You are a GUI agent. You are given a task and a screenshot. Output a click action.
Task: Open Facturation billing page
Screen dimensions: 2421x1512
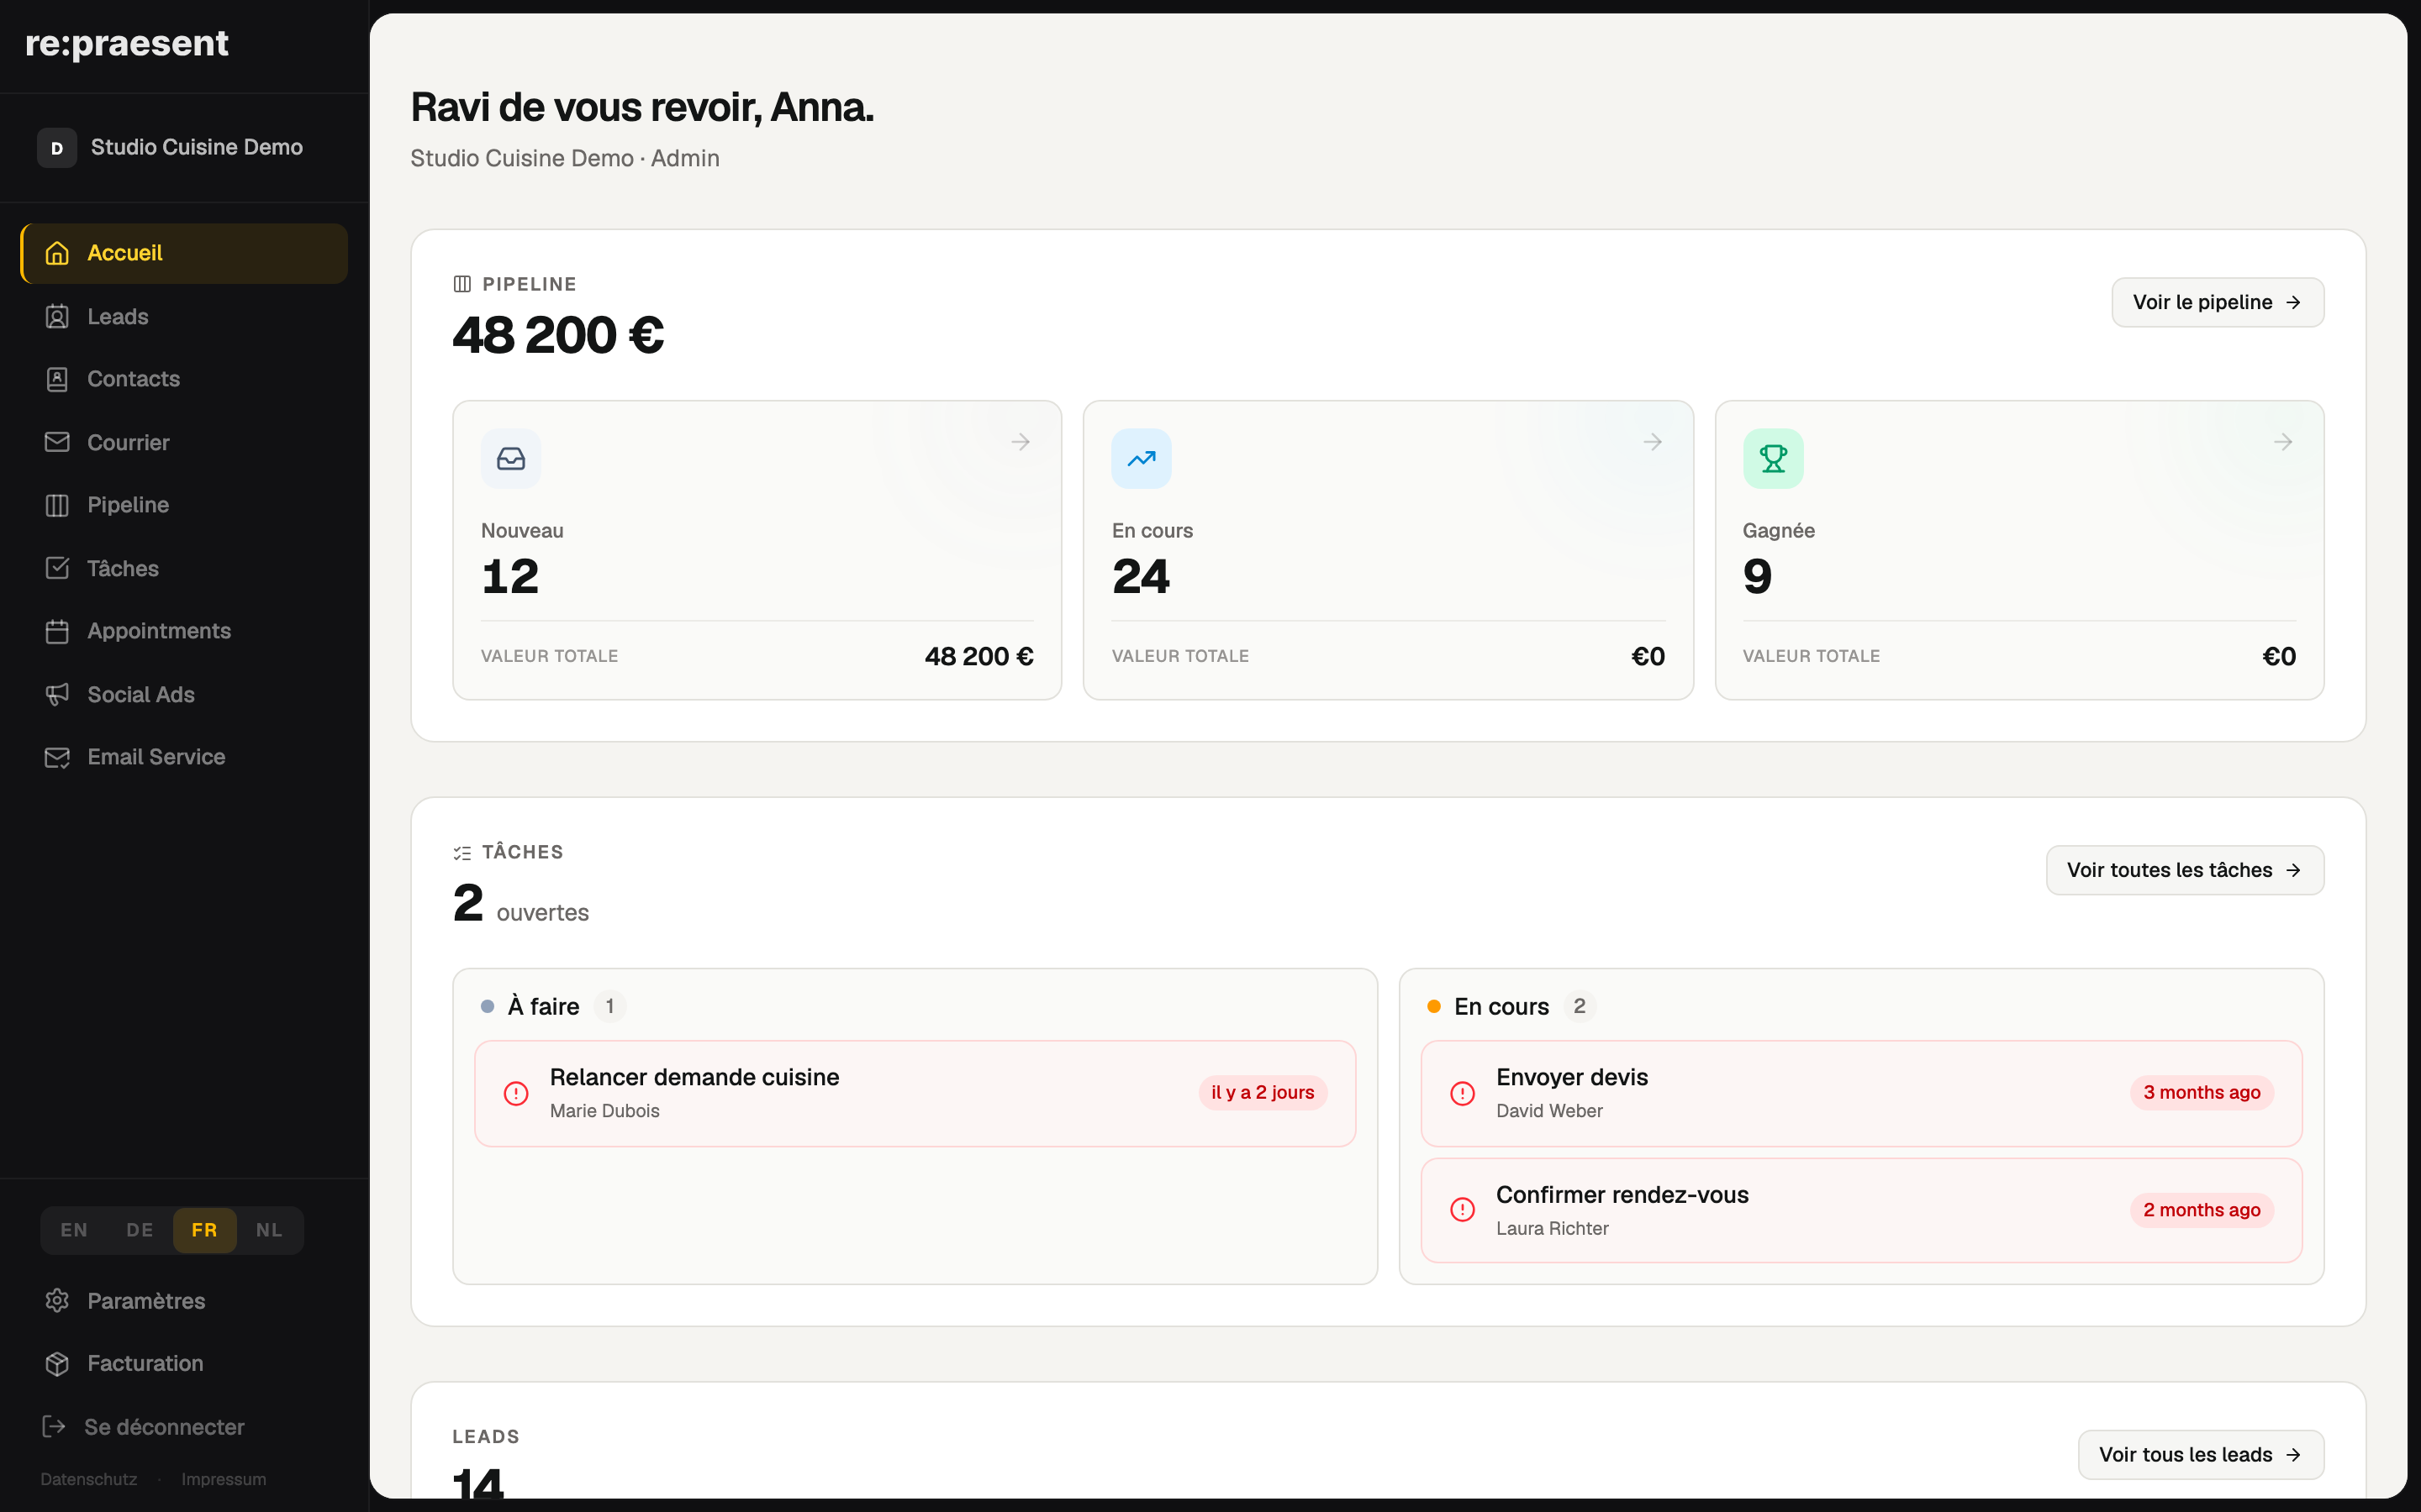[x=184, y=1363]
